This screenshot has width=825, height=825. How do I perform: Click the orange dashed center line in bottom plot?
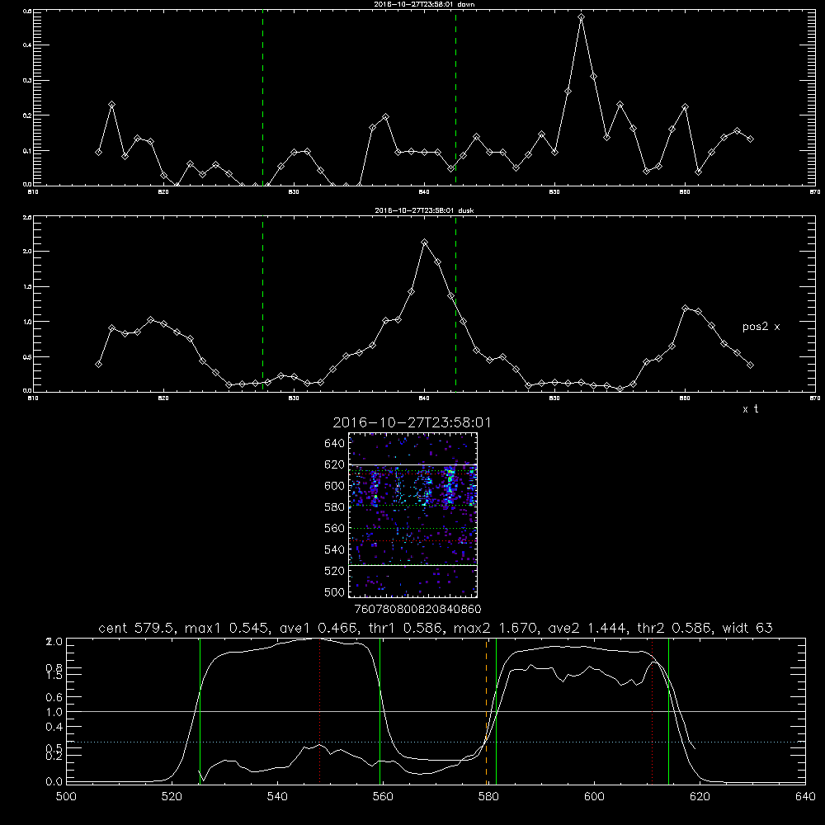coord(486,711)
